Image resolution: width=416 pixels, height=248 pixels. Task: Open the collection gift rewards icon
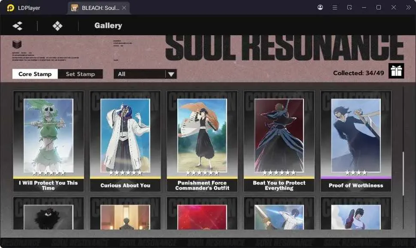click(x=396, y=71)
